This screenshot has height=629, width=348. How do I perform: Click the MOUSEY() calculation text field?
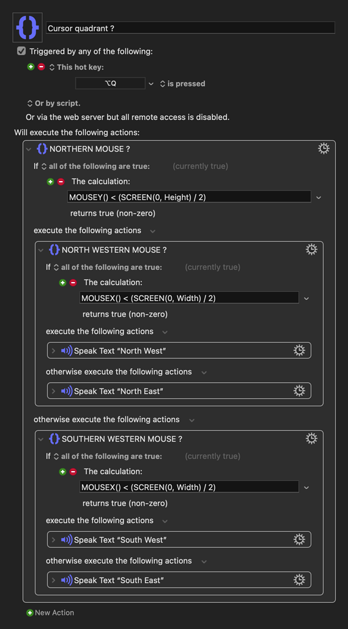(189, 197)
